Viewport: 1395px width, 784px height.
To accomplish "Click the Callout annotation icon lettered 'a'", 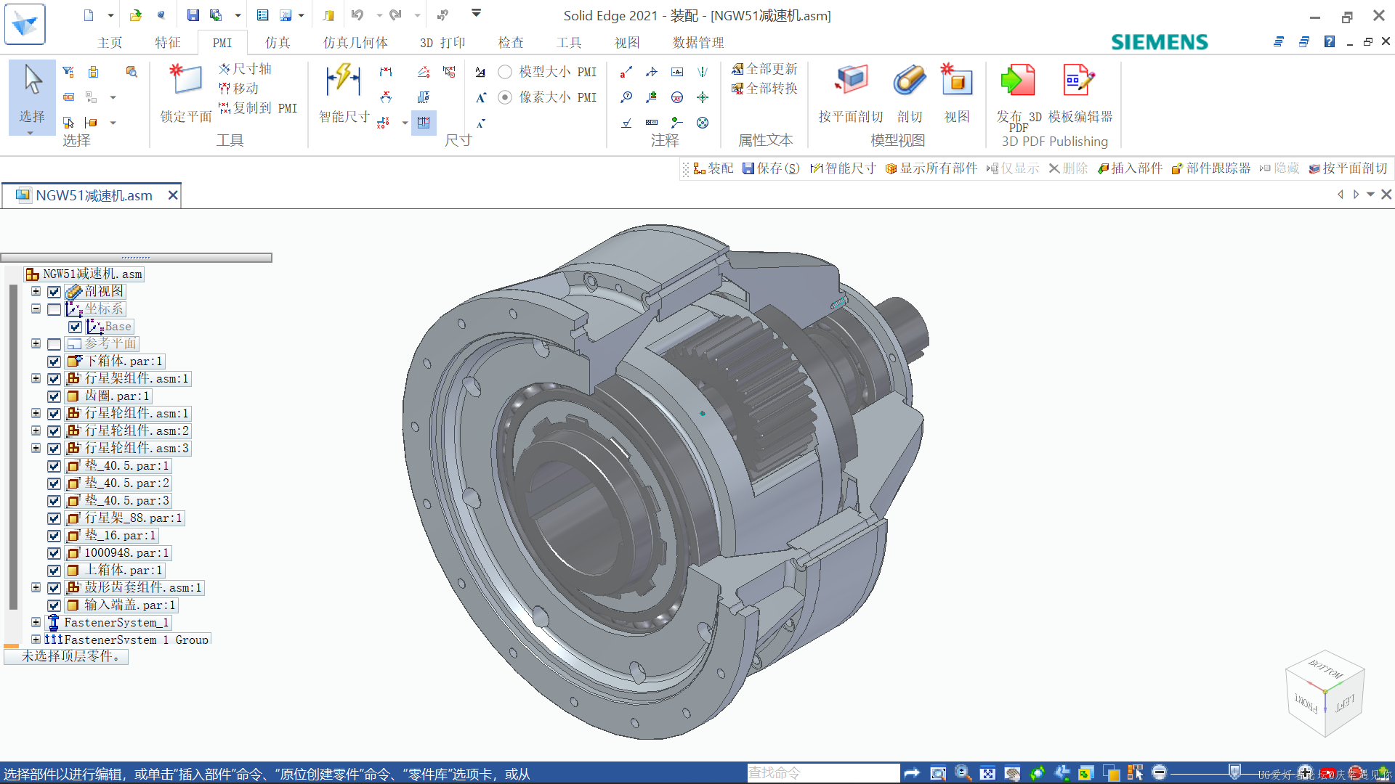I will tap(626, 72).
